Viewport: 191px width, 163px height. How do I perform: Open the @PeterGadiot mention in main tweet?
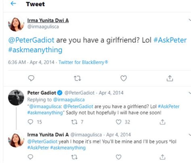31,40
